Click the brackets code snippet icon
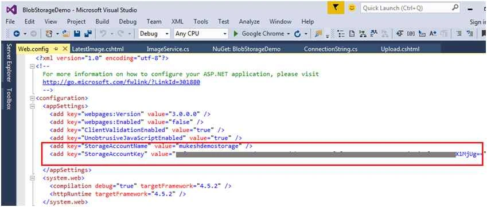 pyautogui.click(x=411, y=33)
